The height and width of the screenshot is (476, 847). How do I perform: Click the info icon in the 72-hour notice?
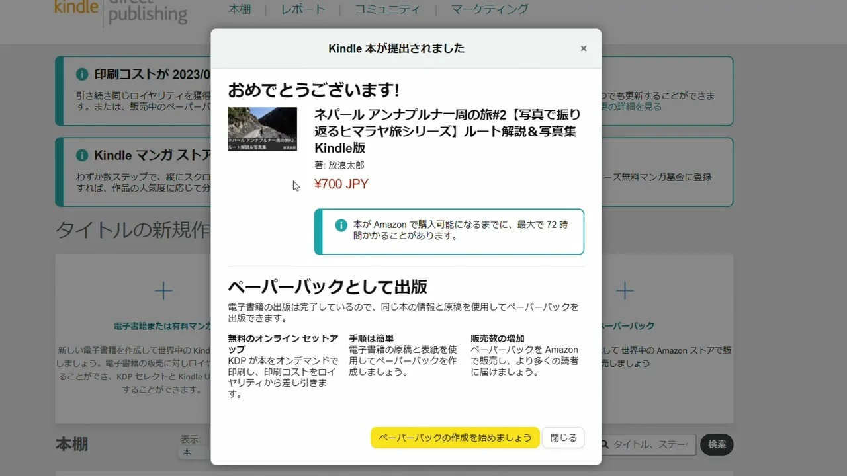[x=341, y=225]
